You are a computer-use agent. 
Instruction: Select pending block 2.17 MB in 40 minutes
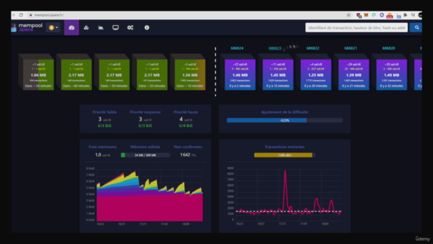(x=76, y=75)
